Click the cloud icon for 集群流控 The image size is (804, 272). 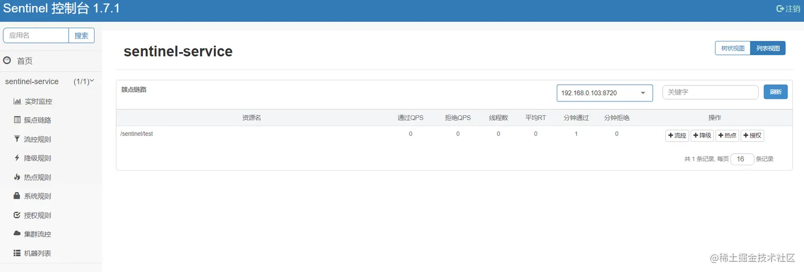[17, 234]
